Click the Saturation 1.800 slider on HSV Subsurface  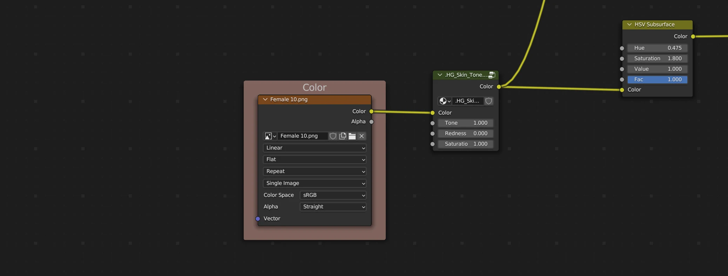pos(658,58)
